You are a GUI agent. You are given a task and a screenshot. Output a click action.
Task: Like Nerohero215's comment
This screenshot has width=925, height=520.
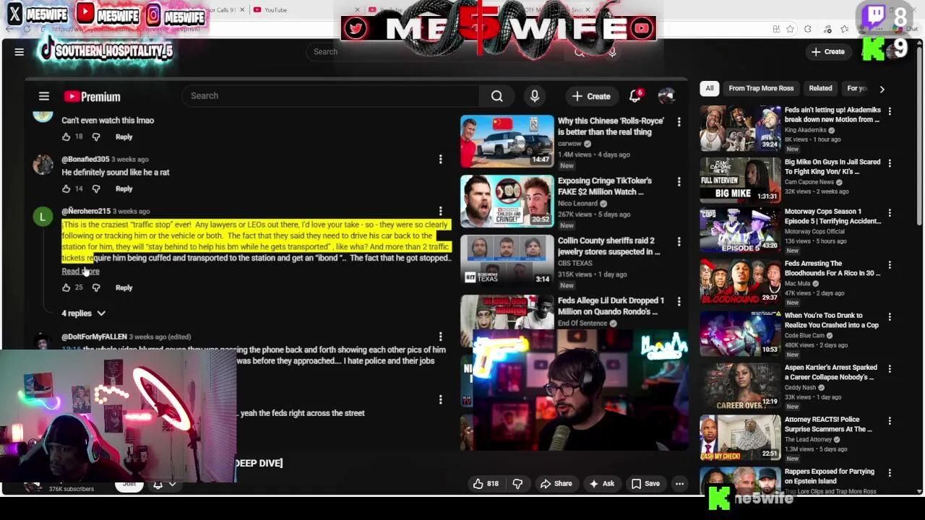[66, 287]
